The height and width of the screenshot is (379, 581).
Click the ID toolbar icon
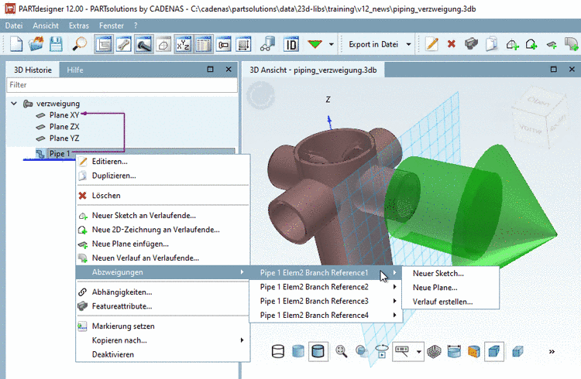[291, 44]
